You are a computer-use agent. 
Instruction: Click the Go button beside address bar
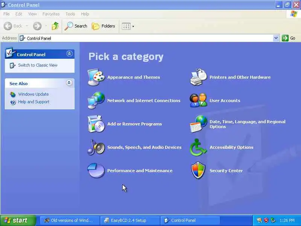[x=289, y=38]
